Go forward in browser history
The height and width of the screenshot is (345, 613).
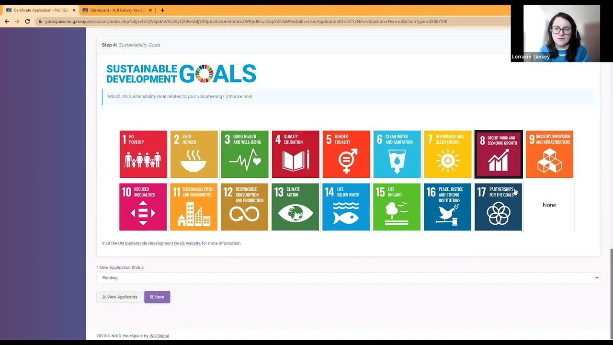[17, 22]
